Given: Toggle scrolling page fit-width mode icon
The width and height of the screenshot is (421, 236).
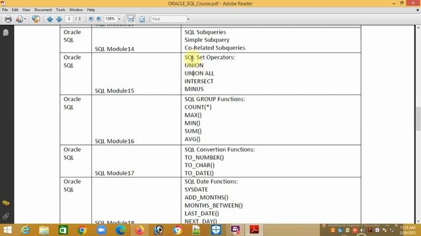Looking at the screenshot, I should [130, 19].
